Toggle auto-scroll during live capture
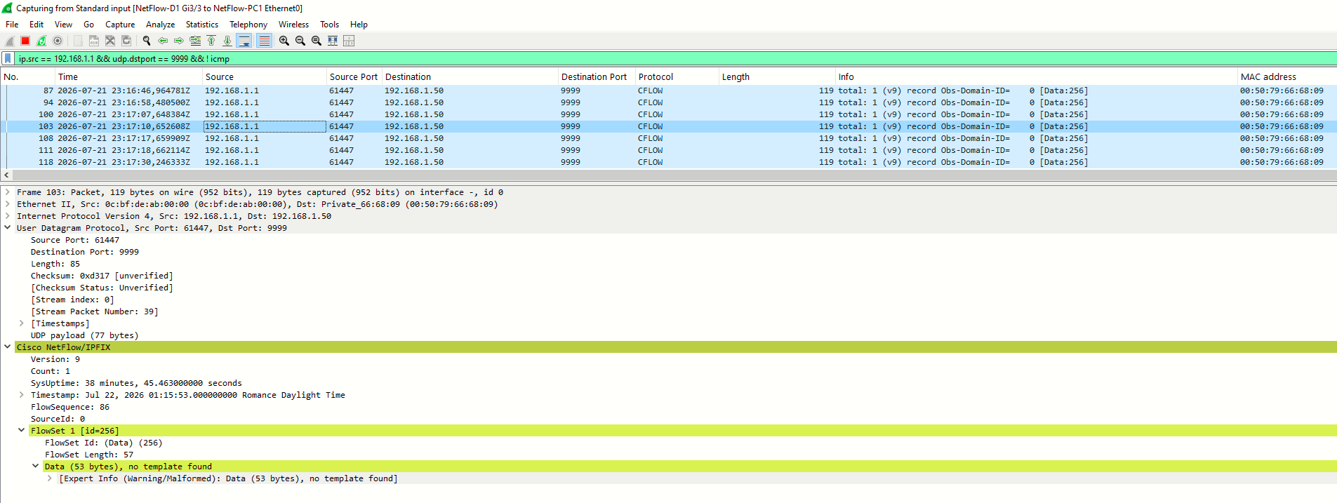The height and width of the screenshot is (503, 1337). tap(244, 41)
